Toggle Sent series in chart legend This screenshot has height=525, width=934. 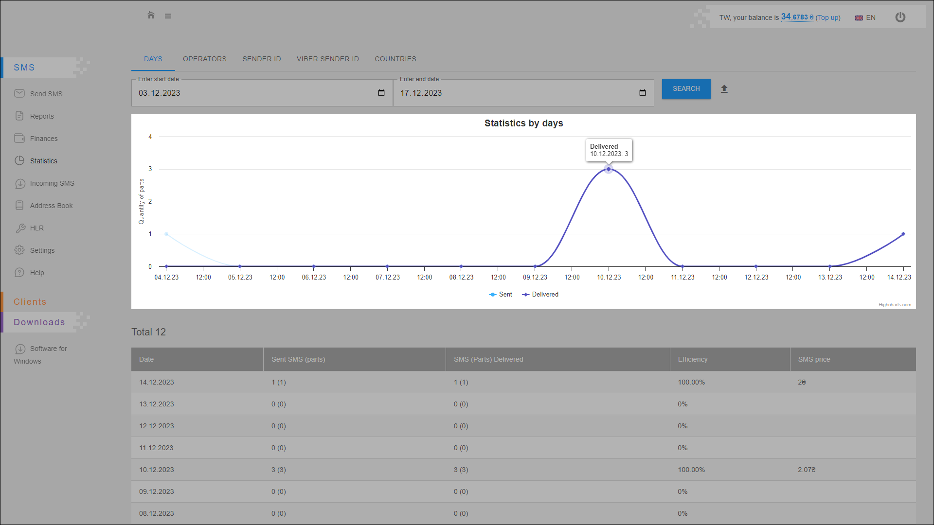[x=501, y=295]
